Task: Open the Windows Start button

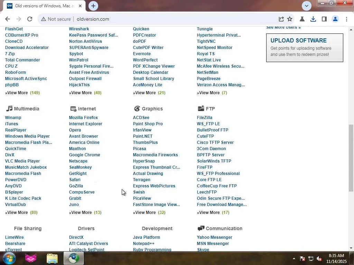Action: [x=9, y=258]
